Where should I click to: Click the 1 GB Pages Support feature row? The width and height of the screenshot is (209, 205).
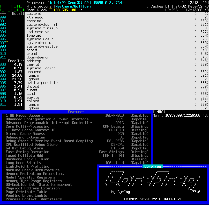(77, 115)
